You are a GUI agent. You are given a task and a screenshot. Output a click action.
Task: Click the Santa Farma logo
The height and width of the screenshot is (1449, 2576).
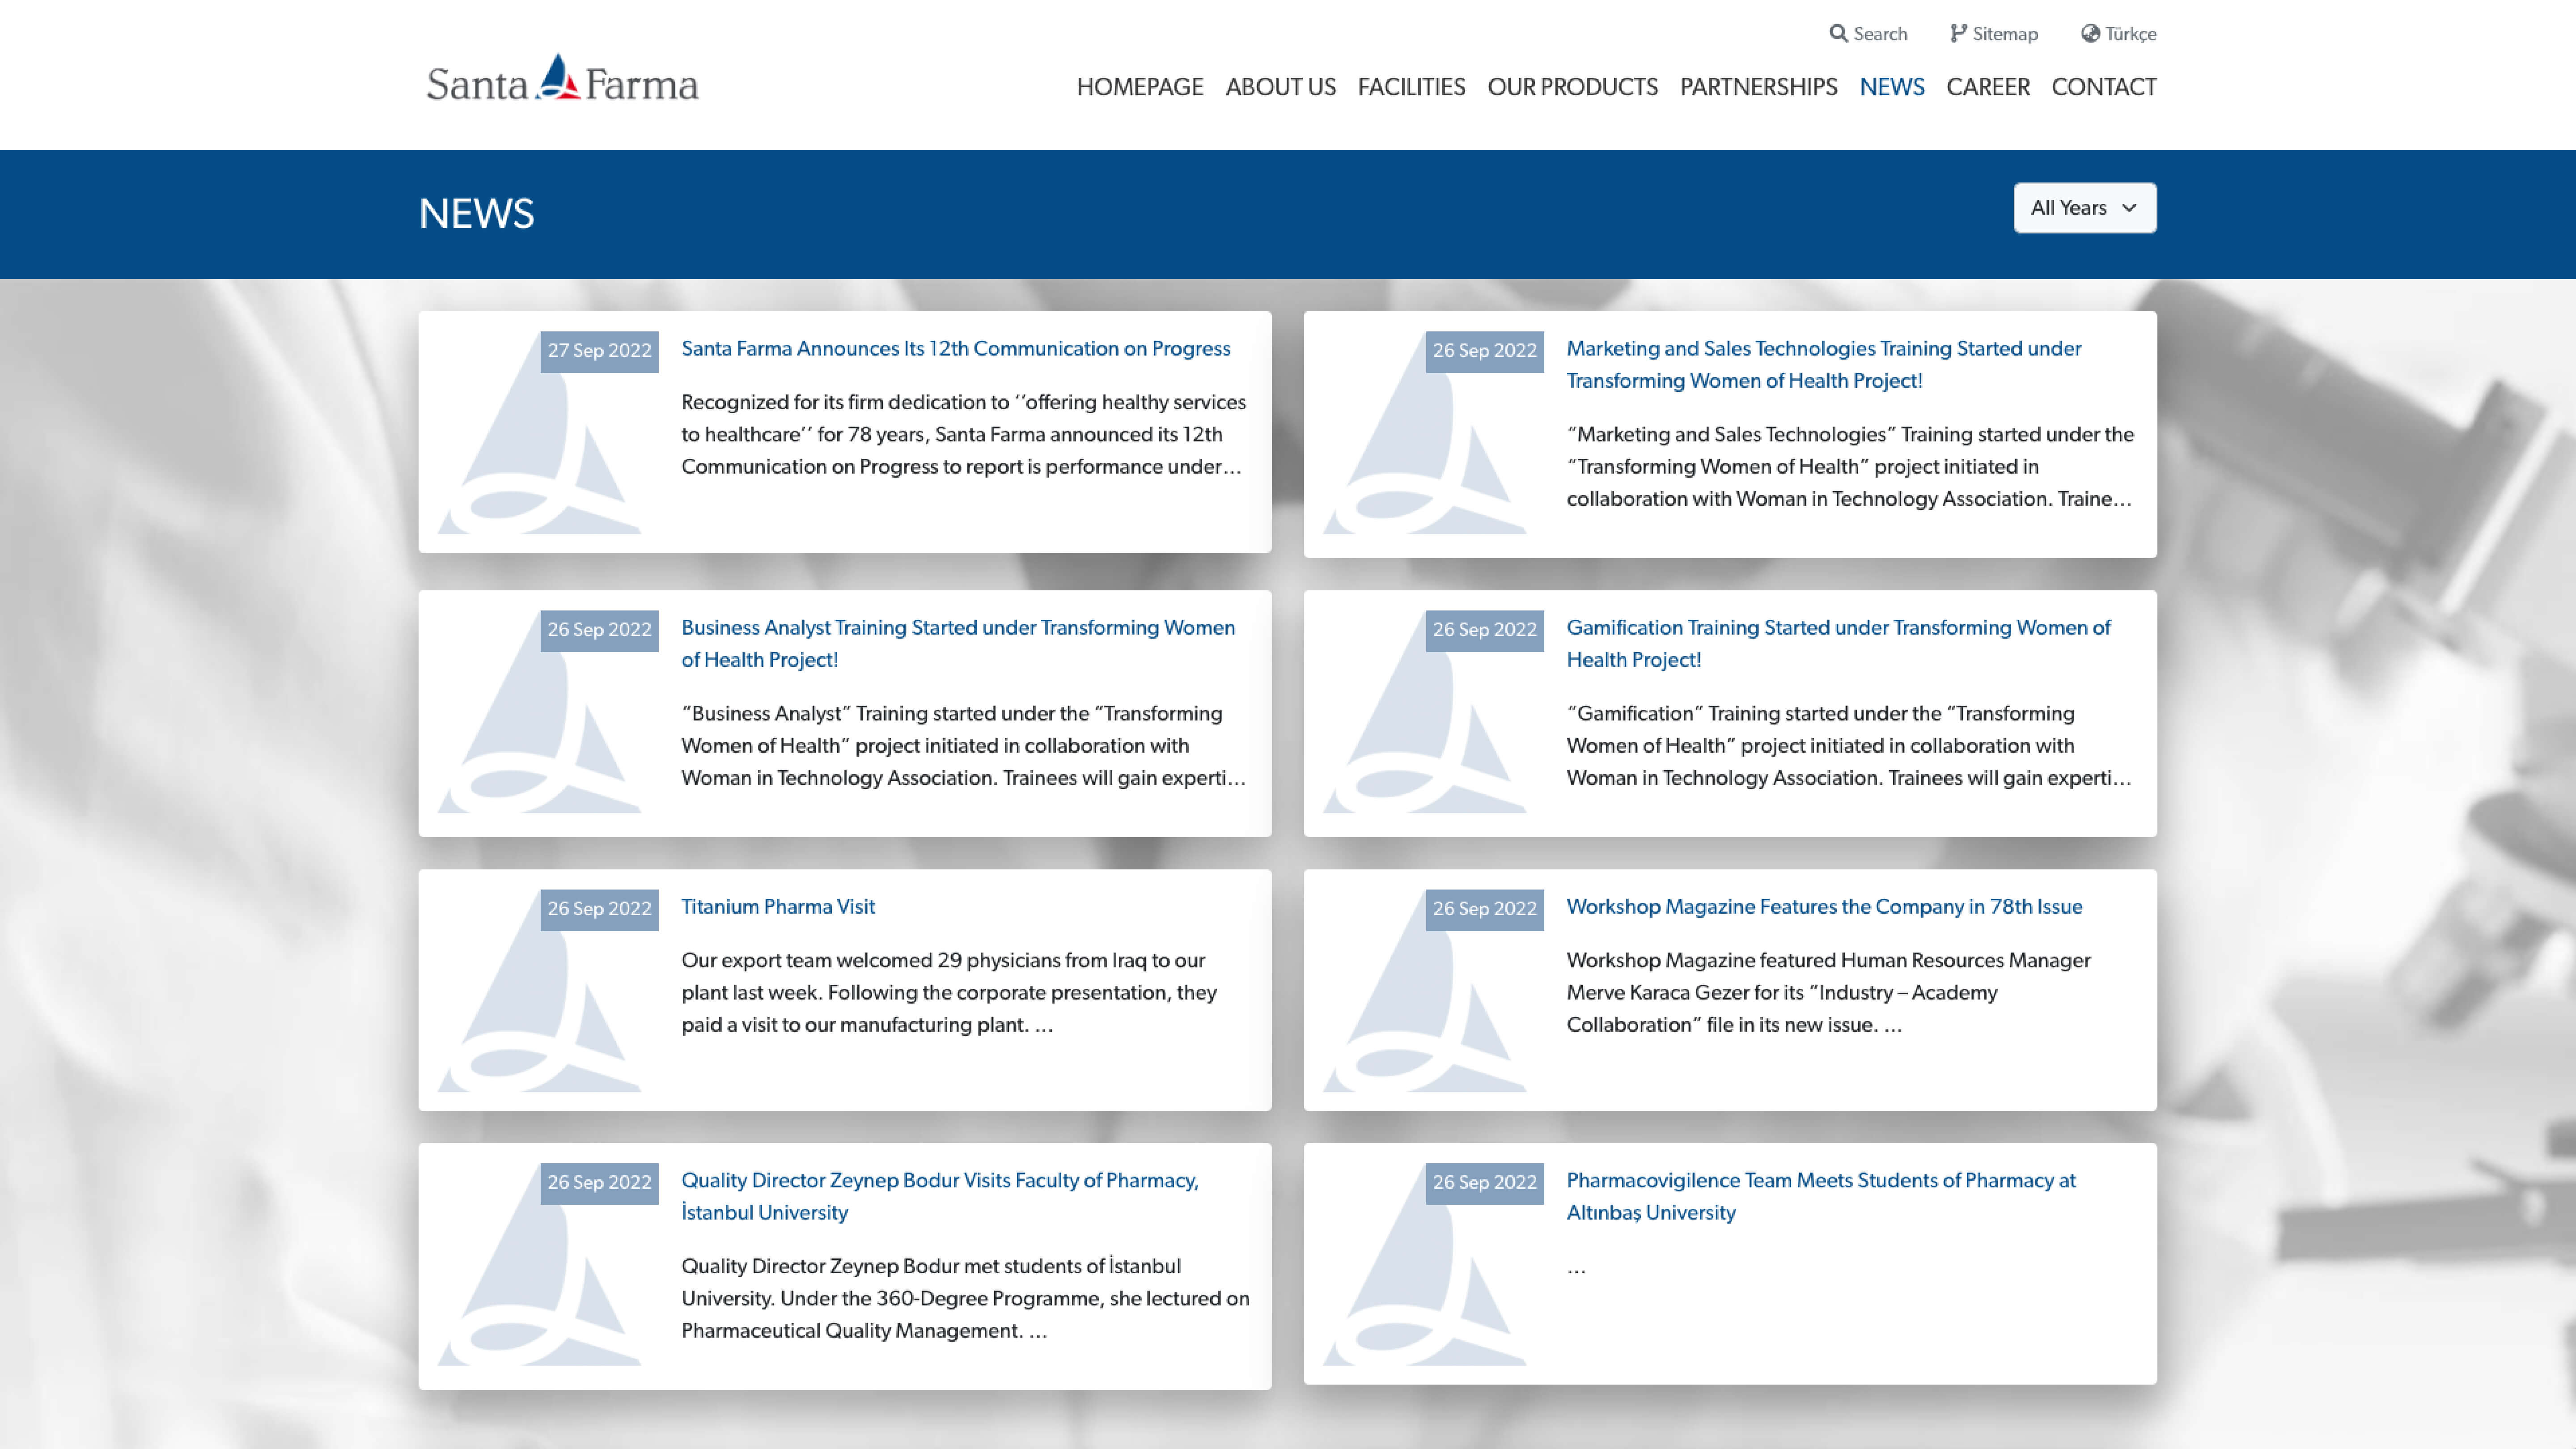(x=562, y=78)
